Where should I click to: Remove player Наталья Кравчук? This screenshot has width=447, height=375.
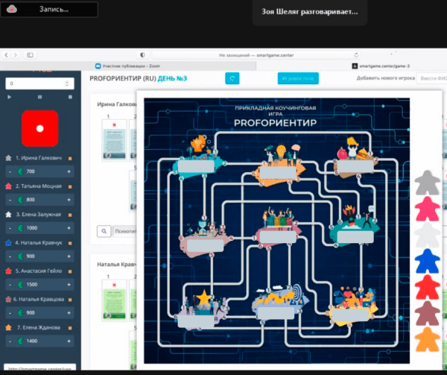click(70, 243)
